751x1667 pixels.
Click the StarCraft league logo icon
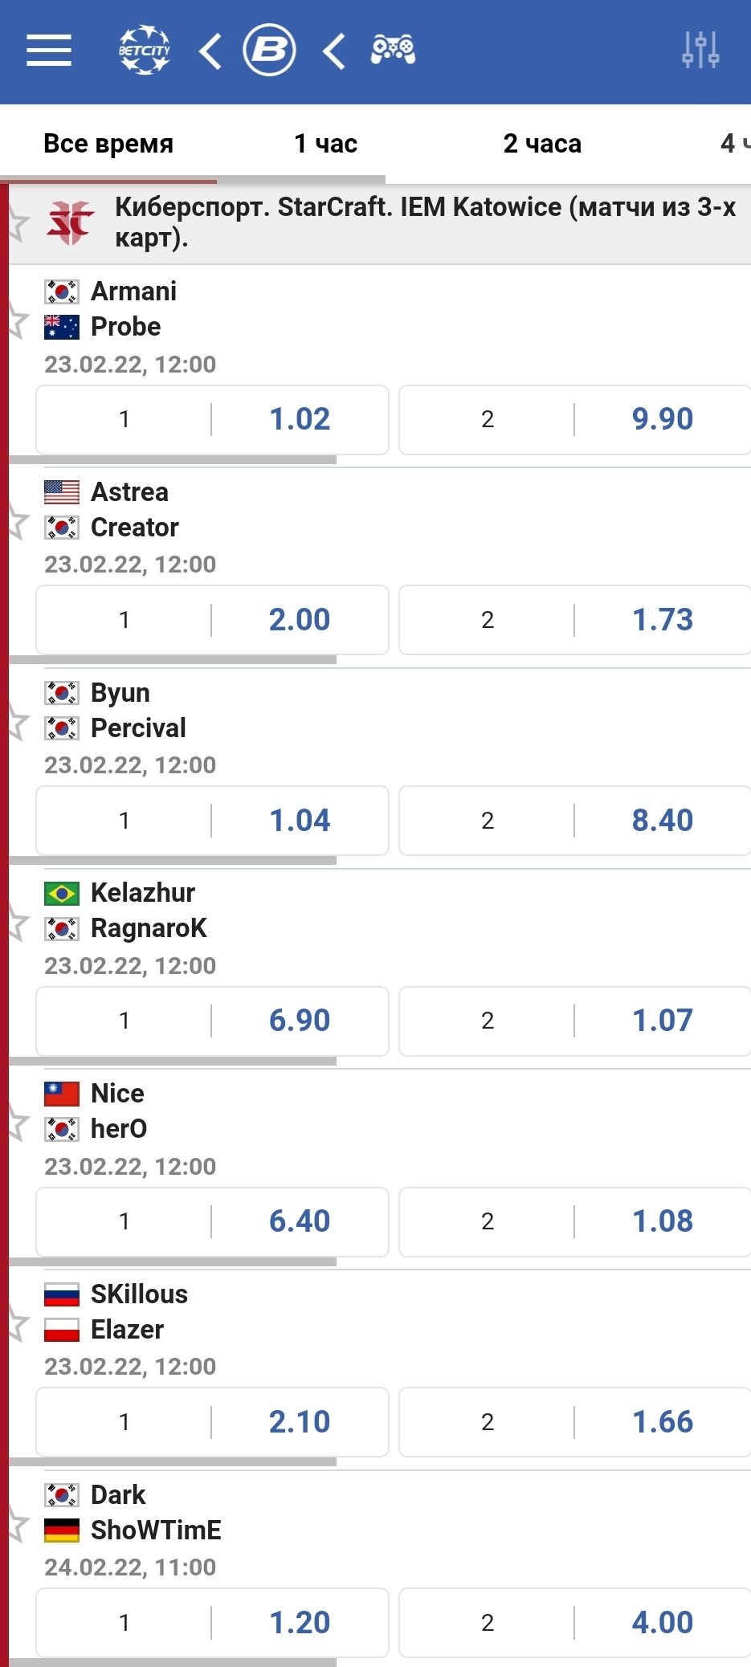(x=70, y=222)
